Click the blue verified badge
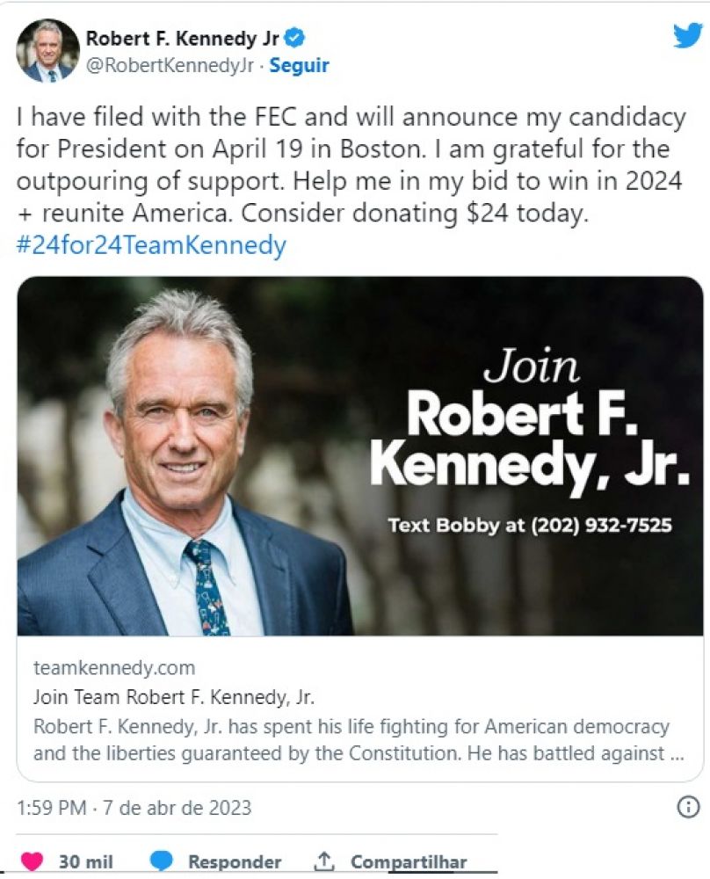 point(297,38)
